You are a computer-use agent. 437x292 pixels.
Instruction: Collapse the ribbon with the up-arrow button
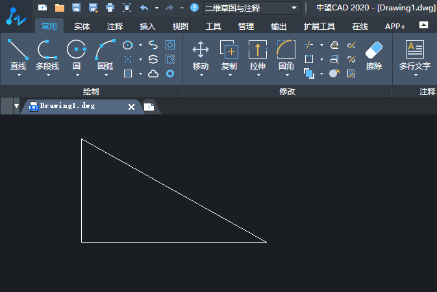[x=423, y=25]
